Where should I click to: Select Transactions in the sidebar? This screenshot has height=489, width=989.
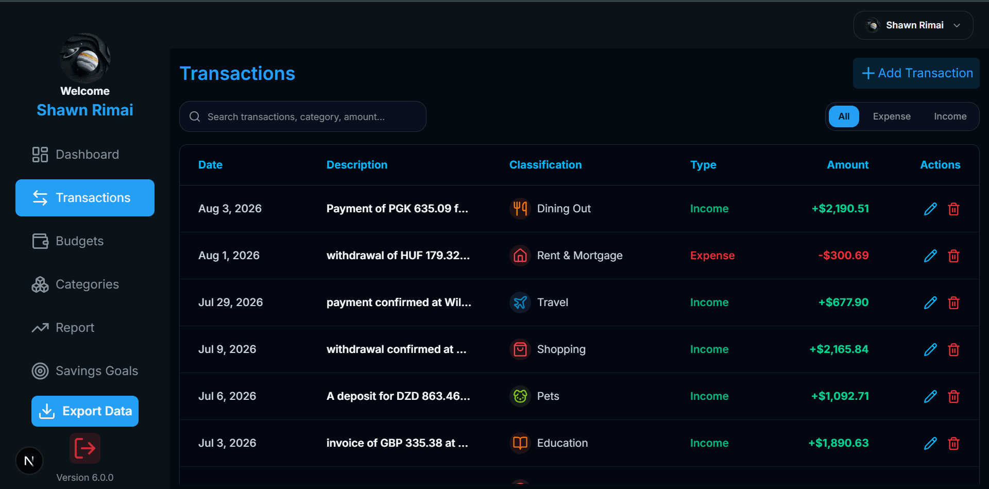click(85, 198)
